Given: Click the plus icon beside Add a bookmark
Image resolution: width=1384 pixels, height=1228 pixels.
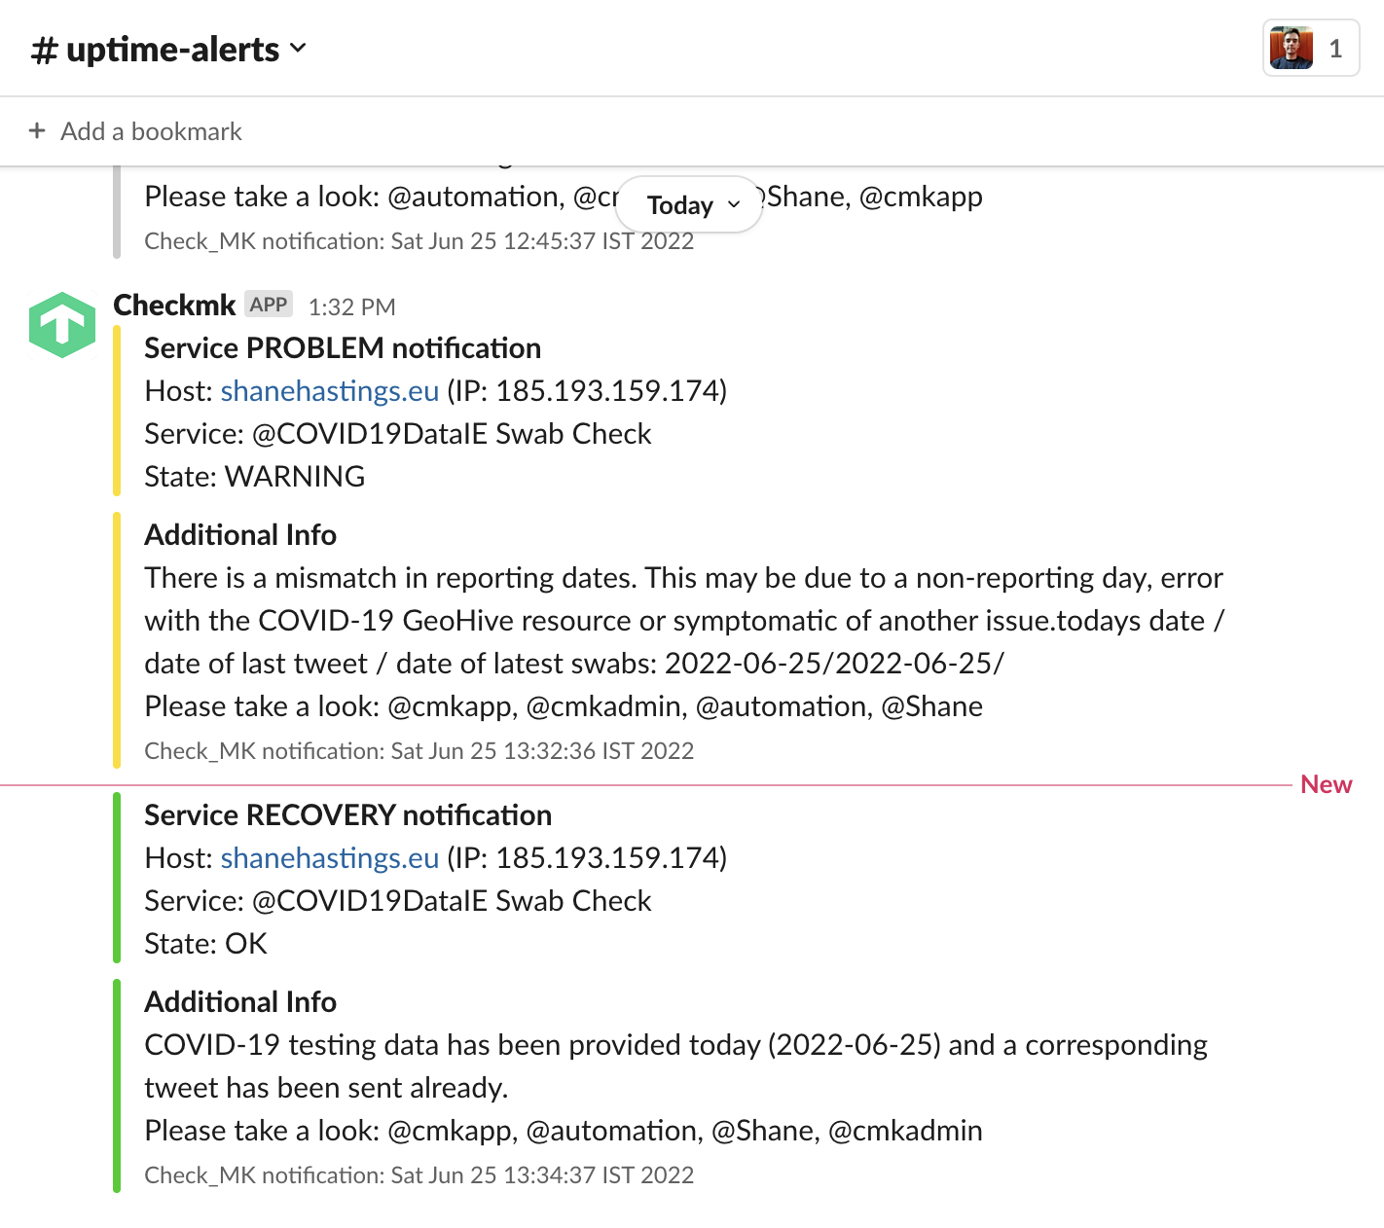Looking at the screenshot, I should tap(37, 130).
